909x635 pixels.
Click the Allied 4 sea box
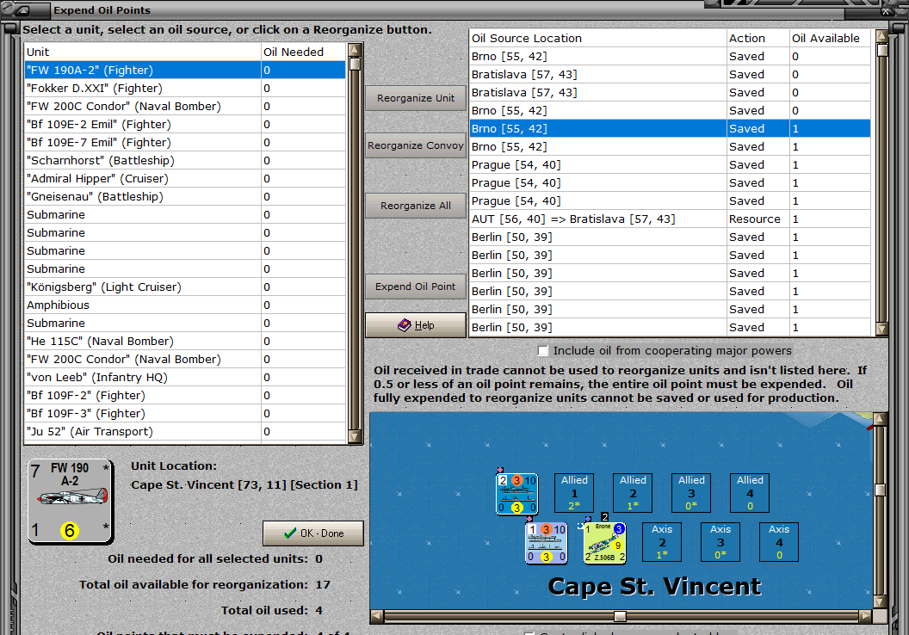[750, 492]
